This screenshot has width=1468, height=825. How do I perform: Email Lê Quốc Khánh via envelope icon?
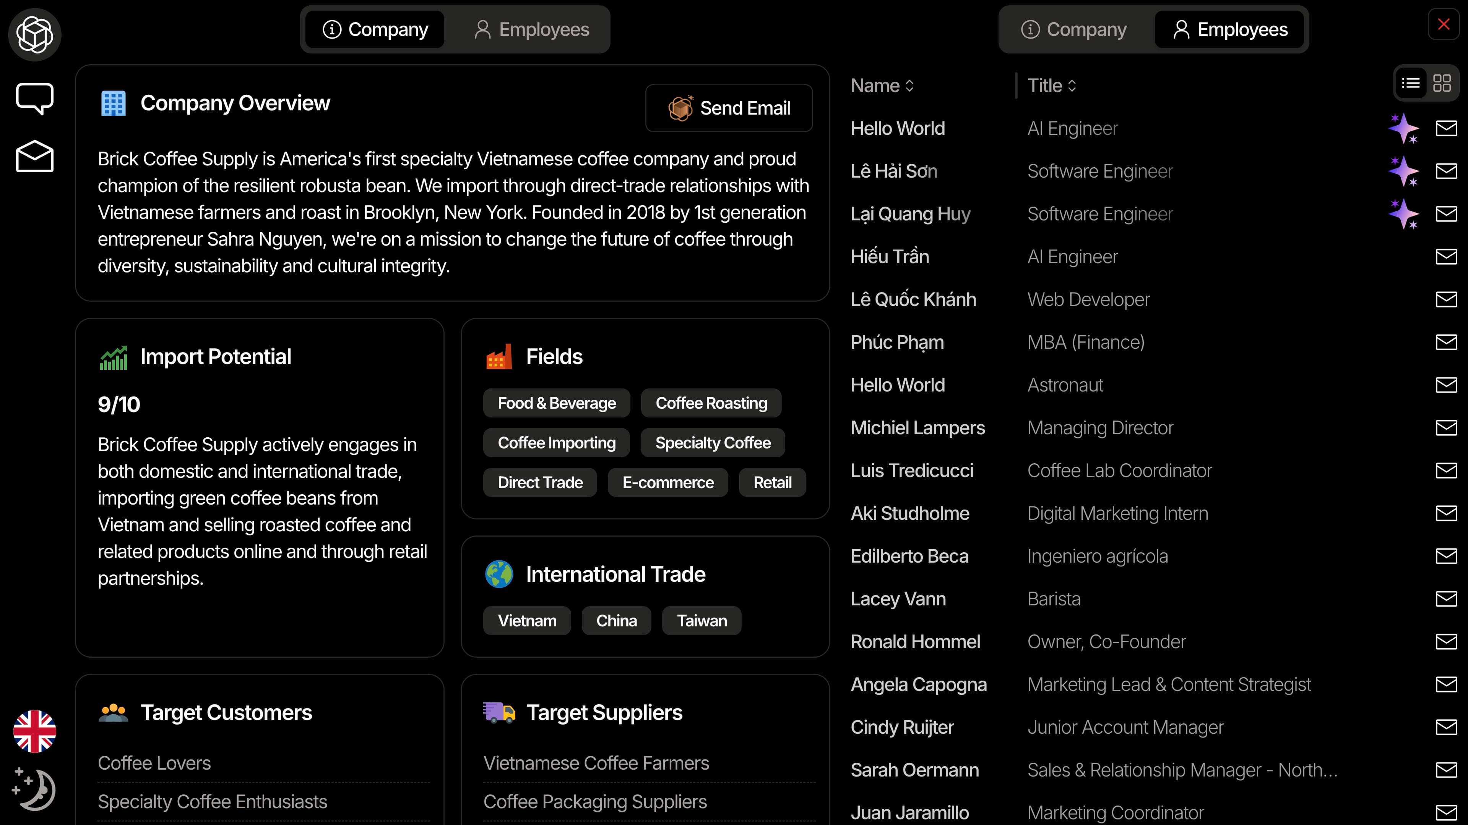coord(1446,299)
